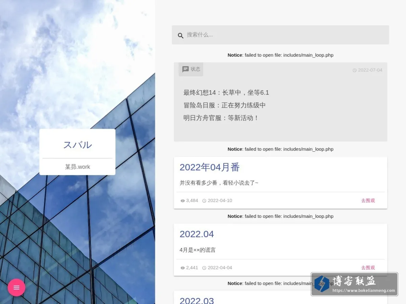The height and width of the screenshot is (304, 406).
Task: Open the post titled 2022.04
Action: point(197,234)
